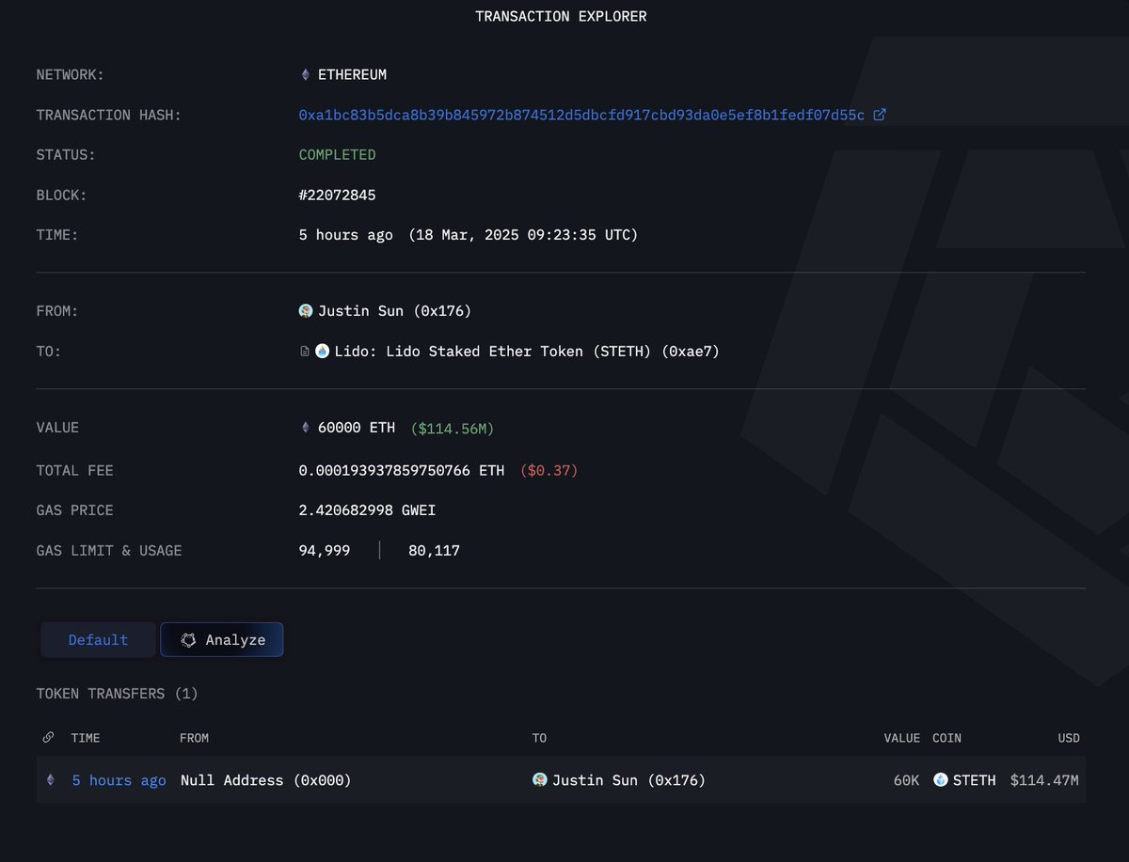Click Null Address (0x000) in FROM column
Screen dimensions: 1129x862
tap(264, 779)
